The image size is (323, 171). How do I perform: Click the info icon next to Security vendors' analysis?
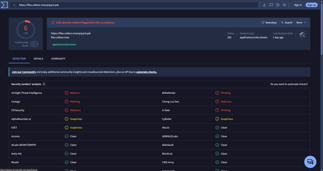click(x=44, y=84)
